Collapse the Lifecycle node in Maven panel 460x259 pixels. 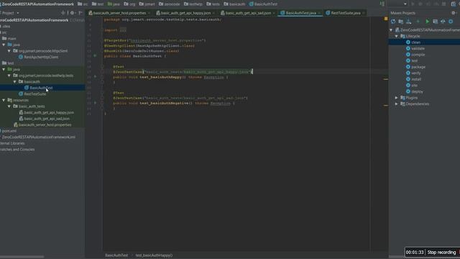397,36
